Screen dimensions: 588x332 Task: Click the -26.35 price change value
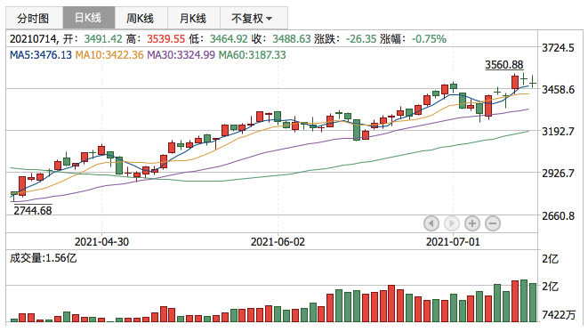pyautogui.click(x=361, y=39)
